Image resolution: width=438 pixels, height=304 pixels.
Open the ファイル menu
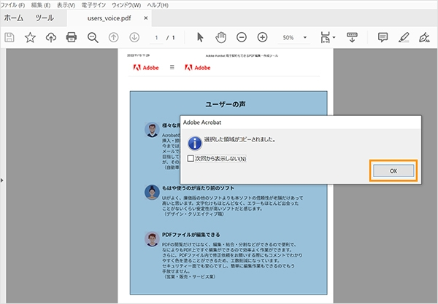[13, 5]
